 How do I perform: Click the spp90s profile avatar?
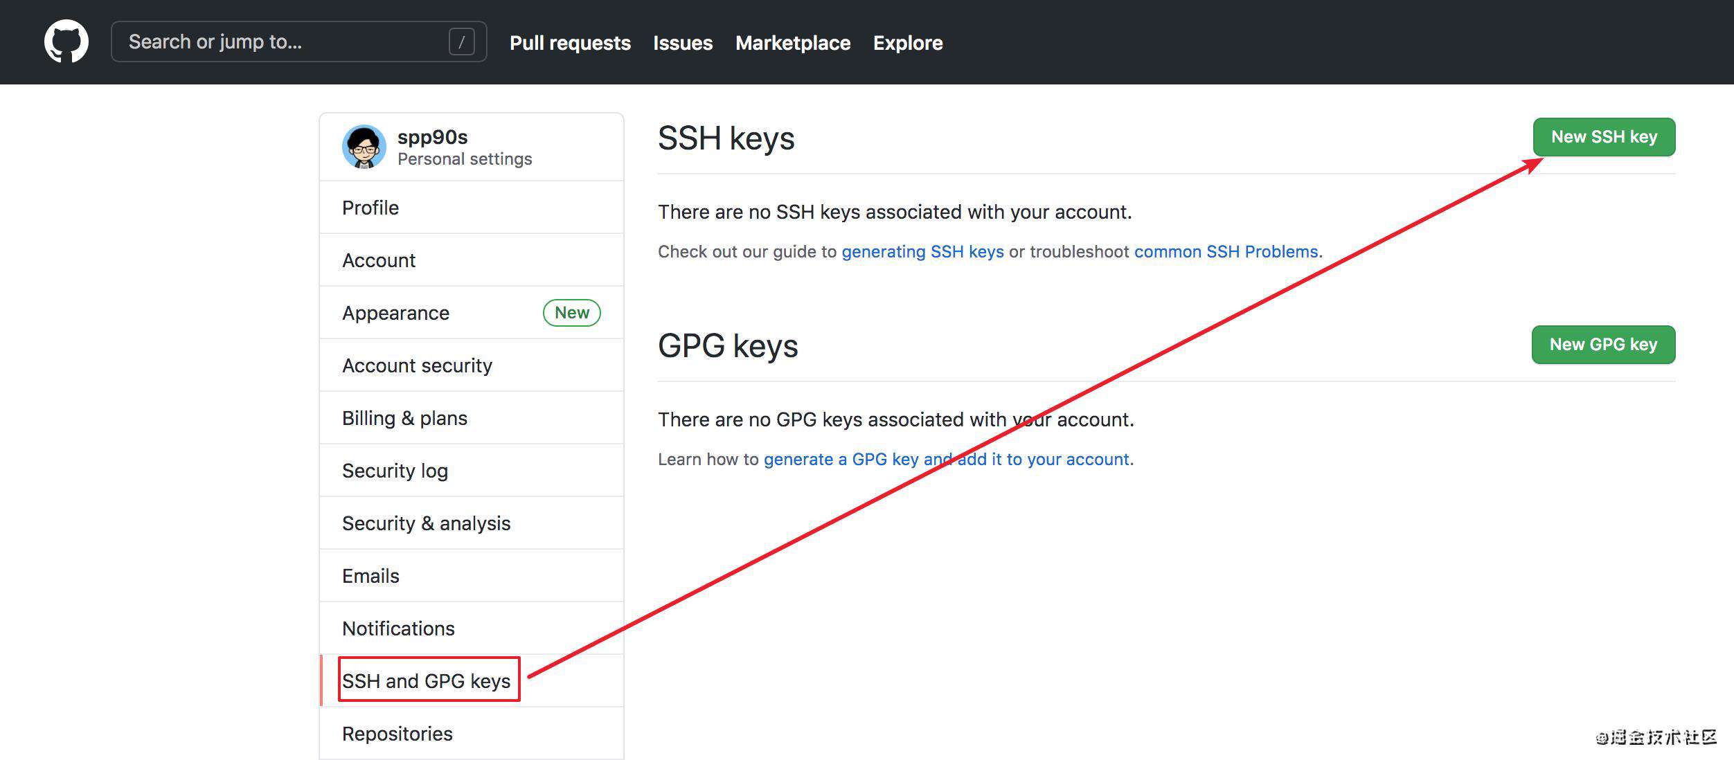tap(364, 147)
